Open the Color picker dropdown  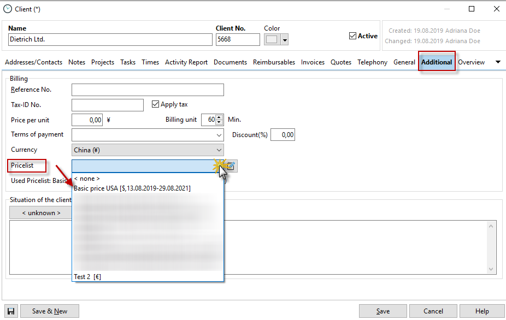click(x=285, y=40)
